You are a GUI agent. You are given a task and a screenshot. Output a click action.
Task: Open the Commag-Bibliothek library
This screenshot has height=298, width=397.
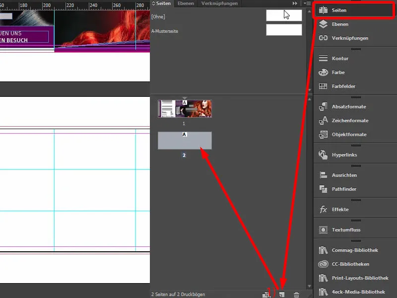(355, 250)
